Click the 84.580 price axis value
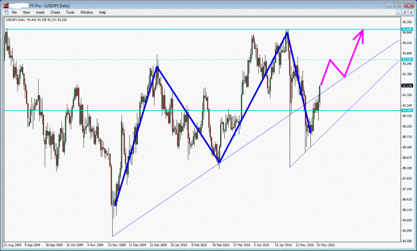 [407, 241]
